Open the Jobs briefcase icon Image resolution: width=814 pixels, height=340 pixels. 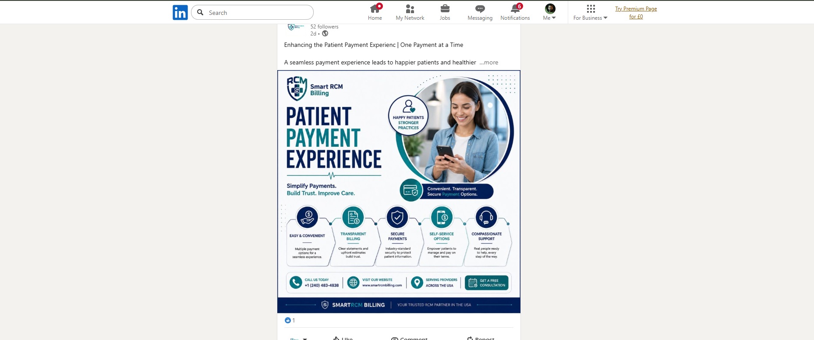click(x=445, y=9)
